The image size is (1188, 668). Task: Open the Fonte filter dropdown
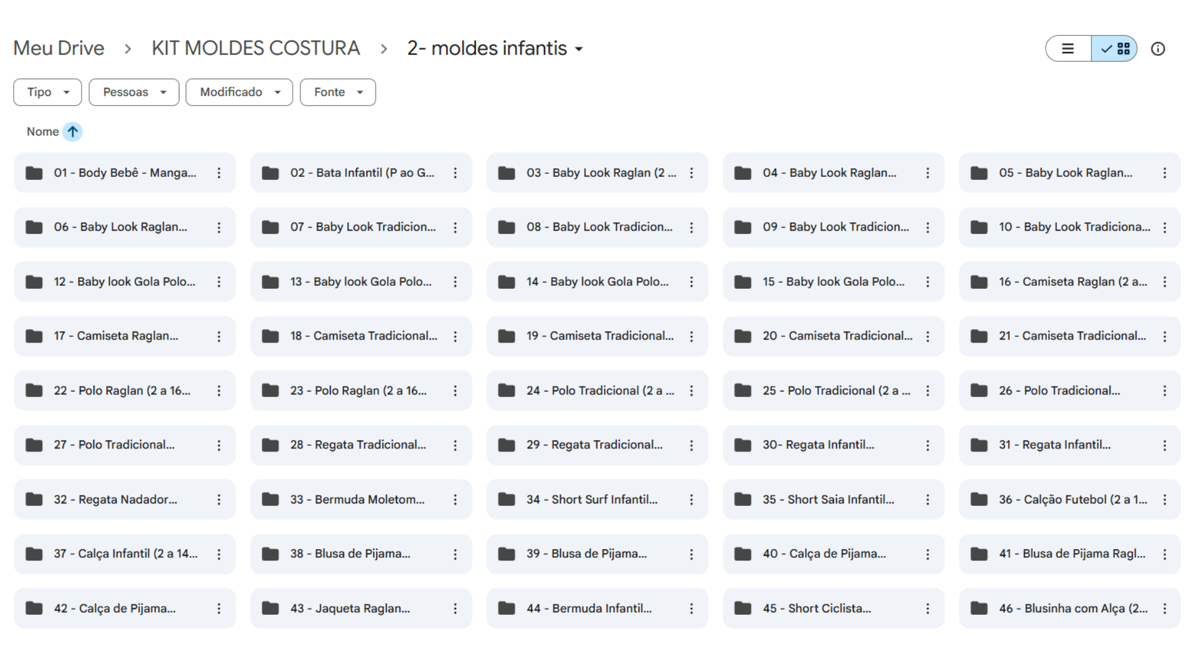[338, 92]
